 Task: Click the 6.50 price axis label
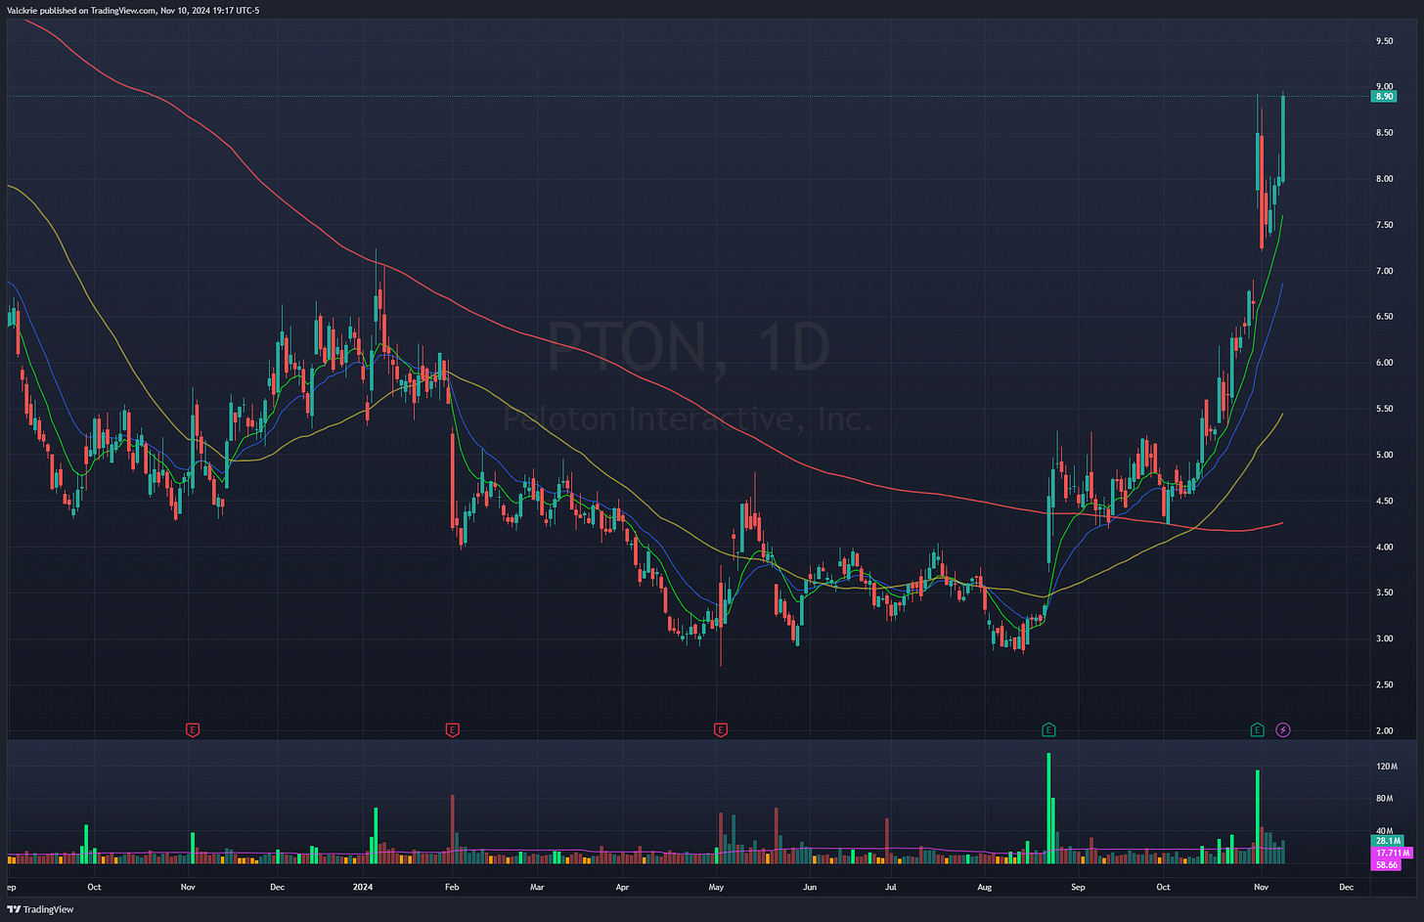[1385, 317]
